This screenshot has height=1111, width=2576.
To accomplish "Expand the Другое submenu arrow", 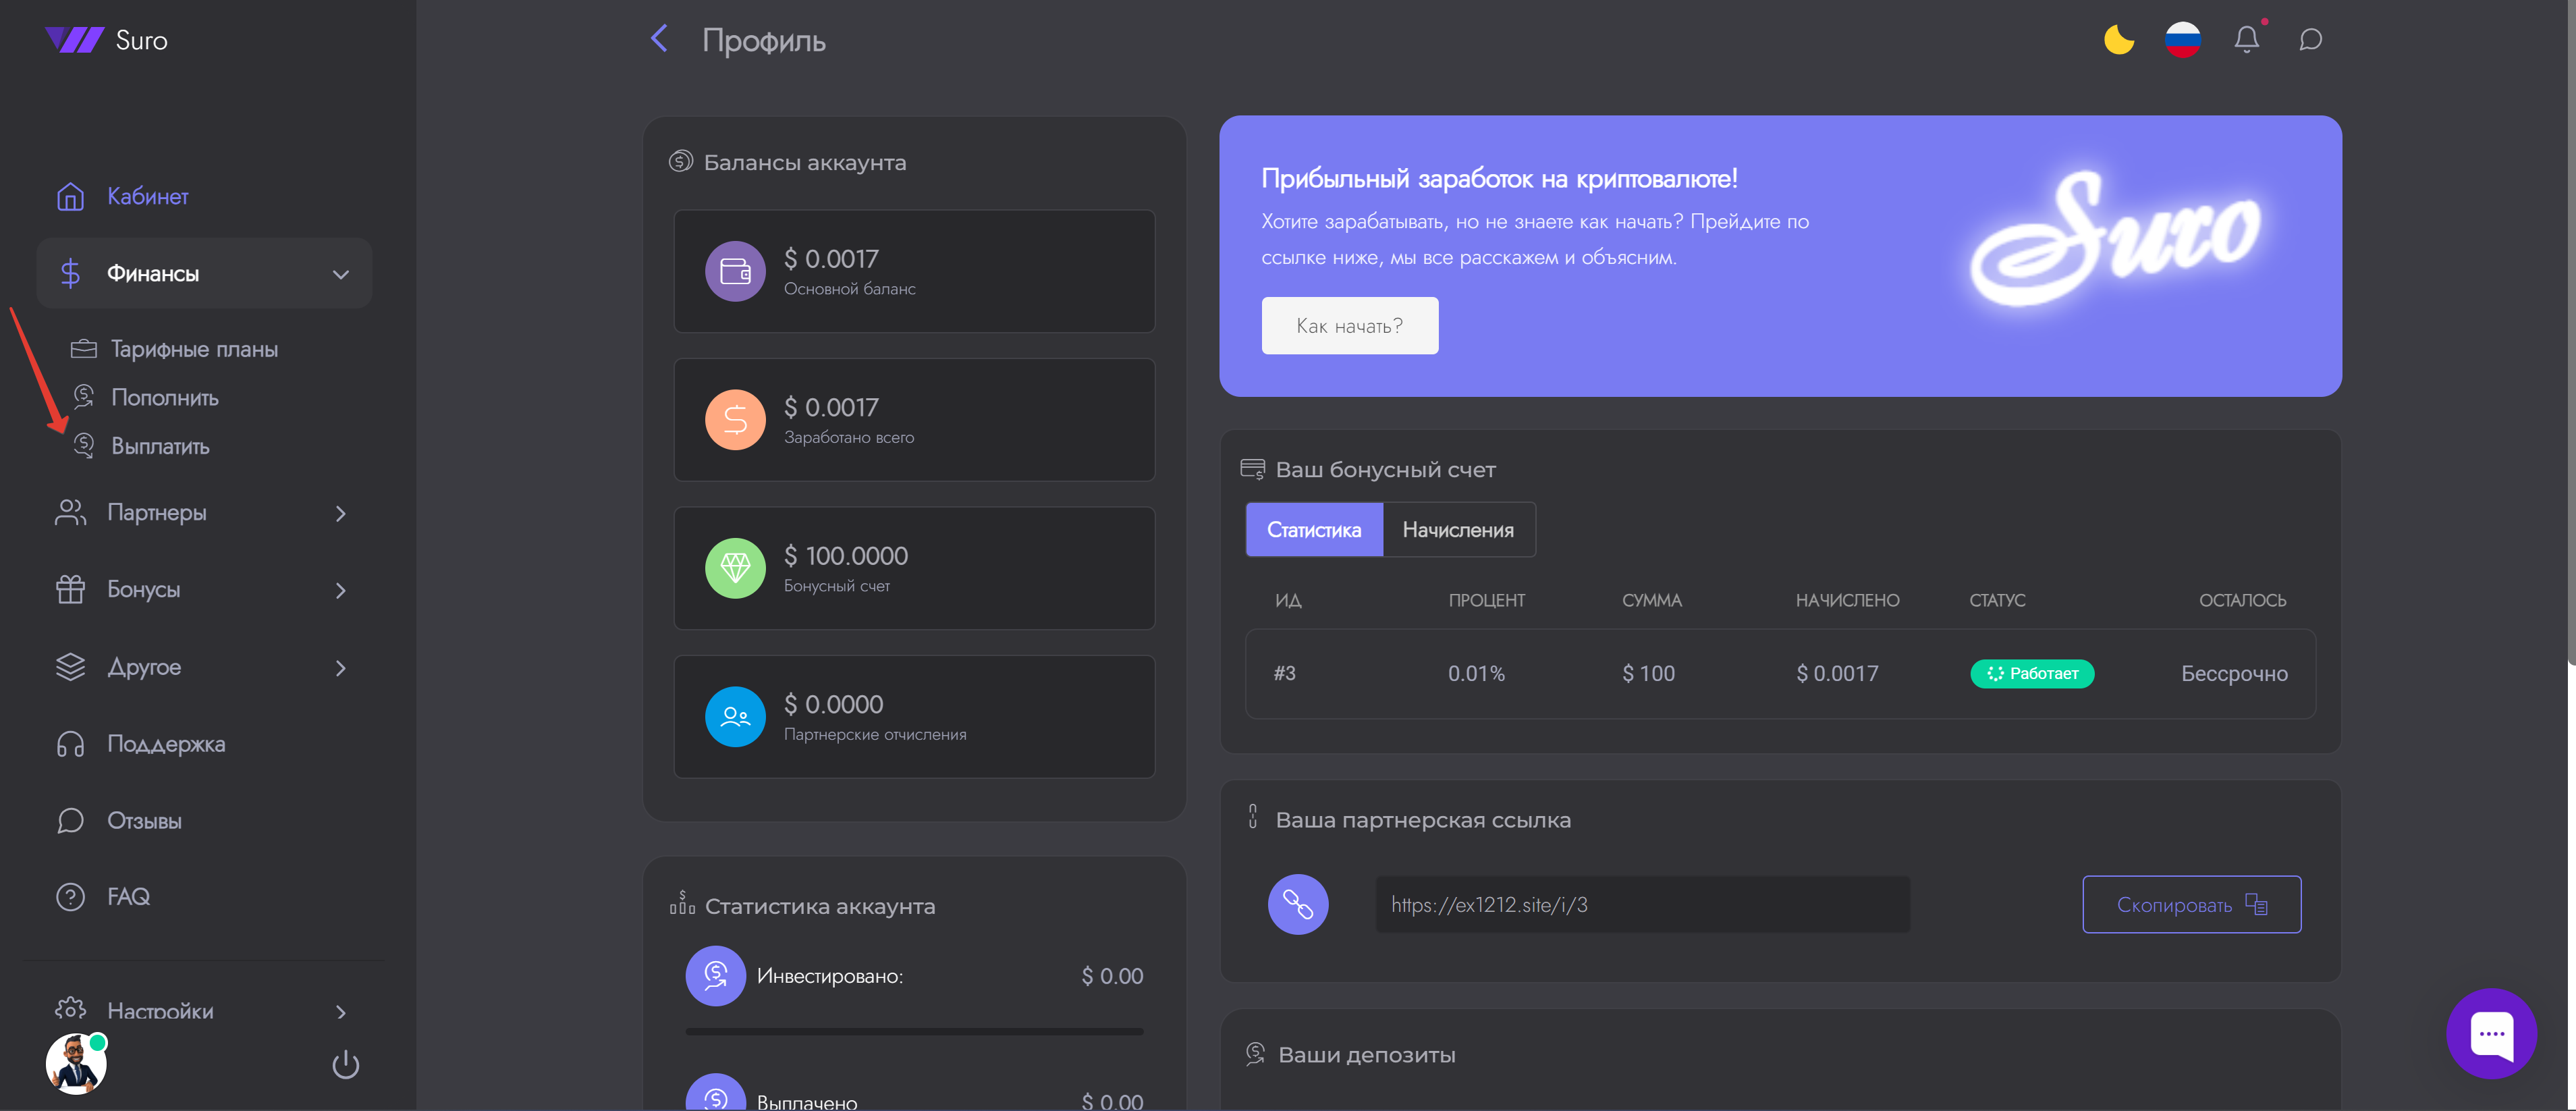I will point(341,667).
